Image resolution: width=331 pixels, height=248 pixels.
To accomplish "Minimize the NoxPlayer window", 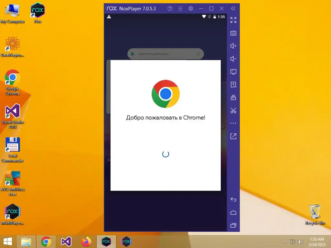I will pos(201,8).
